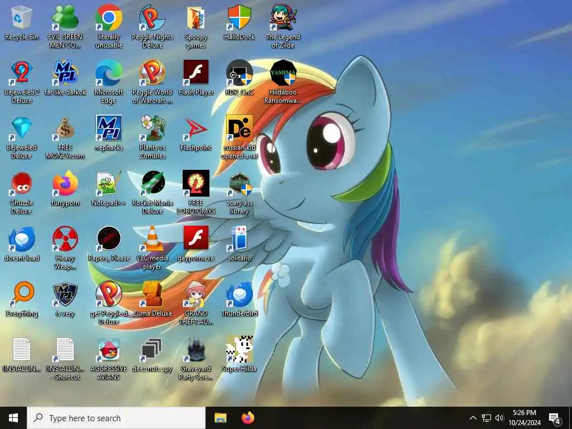
Task: Select the Chuzzle Deluxe icon
Action: [22, 183]
